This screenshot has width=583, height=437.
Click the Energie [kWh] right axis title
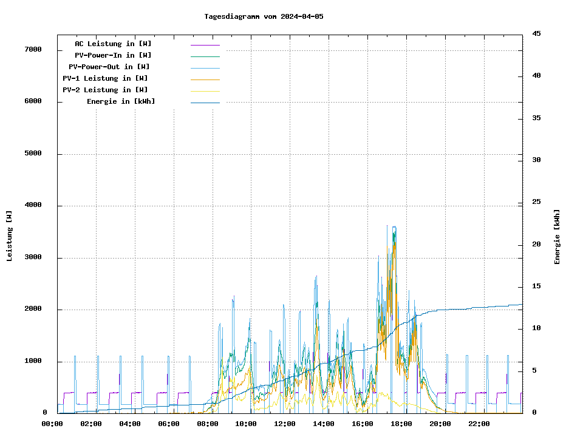[x=557, y=237]
